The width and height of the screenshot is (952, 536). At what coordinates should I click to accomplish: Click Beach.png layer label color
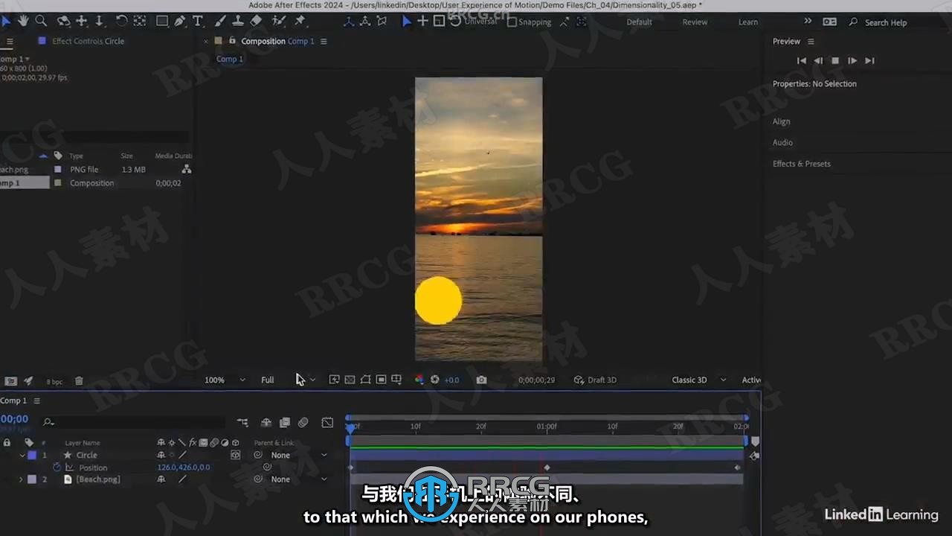(x=32, y=479)
